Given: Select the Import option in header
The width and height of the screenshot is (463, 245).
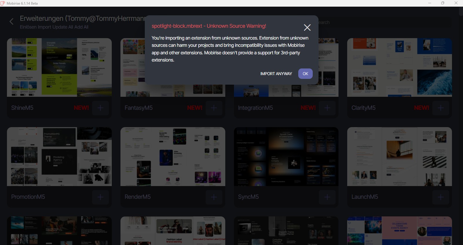Looking at the screenshot, I should click(44, 27).
